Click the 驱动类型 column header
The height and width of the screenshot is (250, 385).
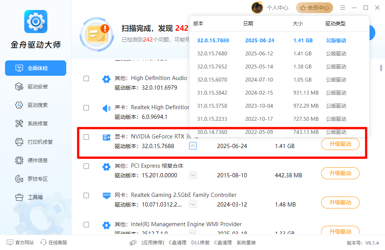click(x=335, y=23)
